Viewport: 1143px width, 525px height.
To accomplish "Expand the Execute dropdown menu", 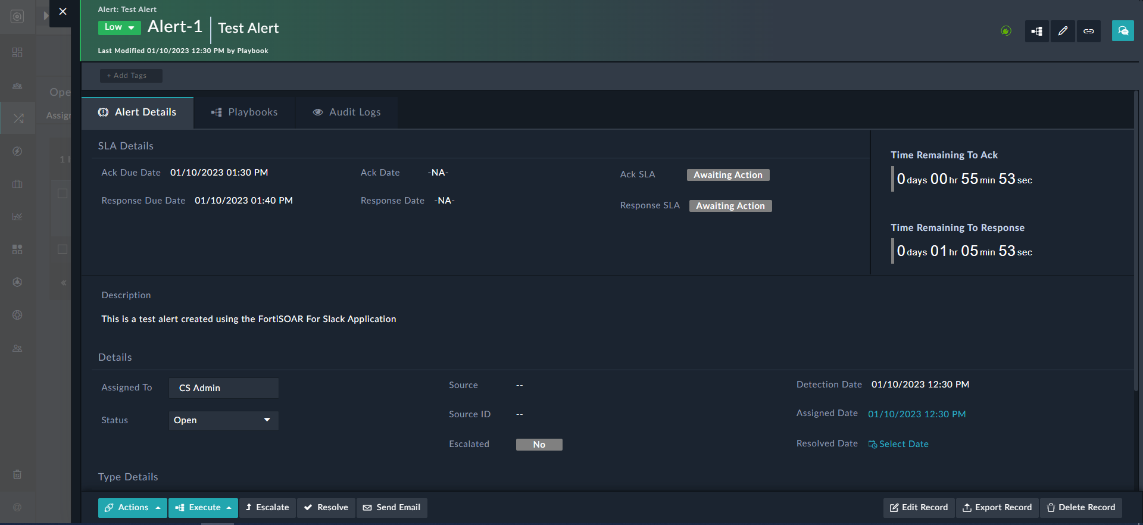I will (203, 508).
